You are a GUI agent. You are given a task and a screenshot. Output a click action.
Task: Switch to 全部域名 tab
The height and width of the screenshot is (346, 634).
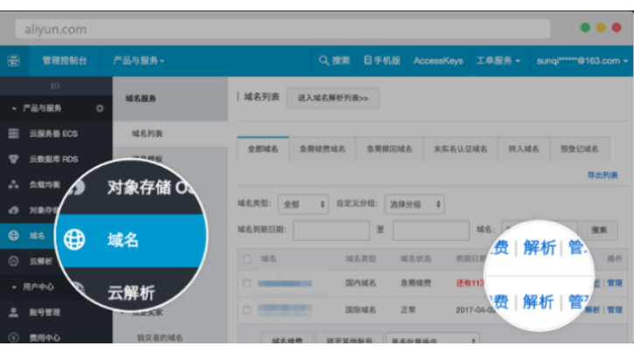(x=263, y=149)
